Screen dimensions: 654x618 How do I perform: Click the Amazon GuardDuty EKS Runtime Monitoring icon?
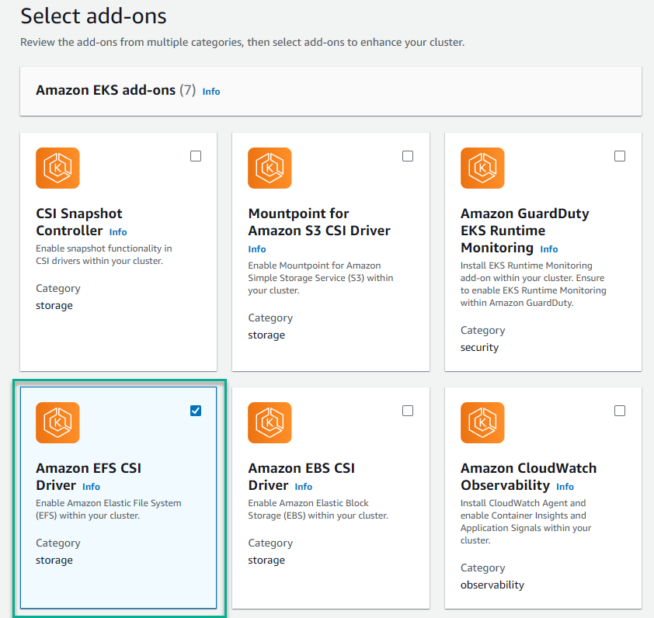[482, 168]
